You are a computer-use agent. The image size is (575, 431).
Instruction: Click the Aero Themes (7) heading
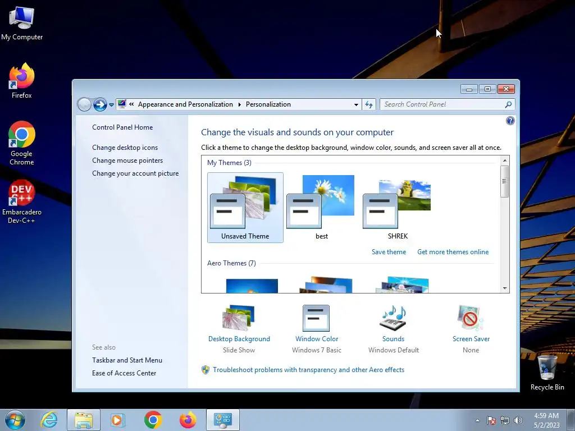click(231, 263)
